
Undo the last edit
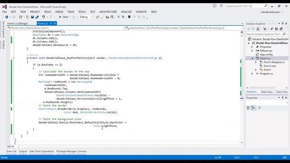click(43, 17)
